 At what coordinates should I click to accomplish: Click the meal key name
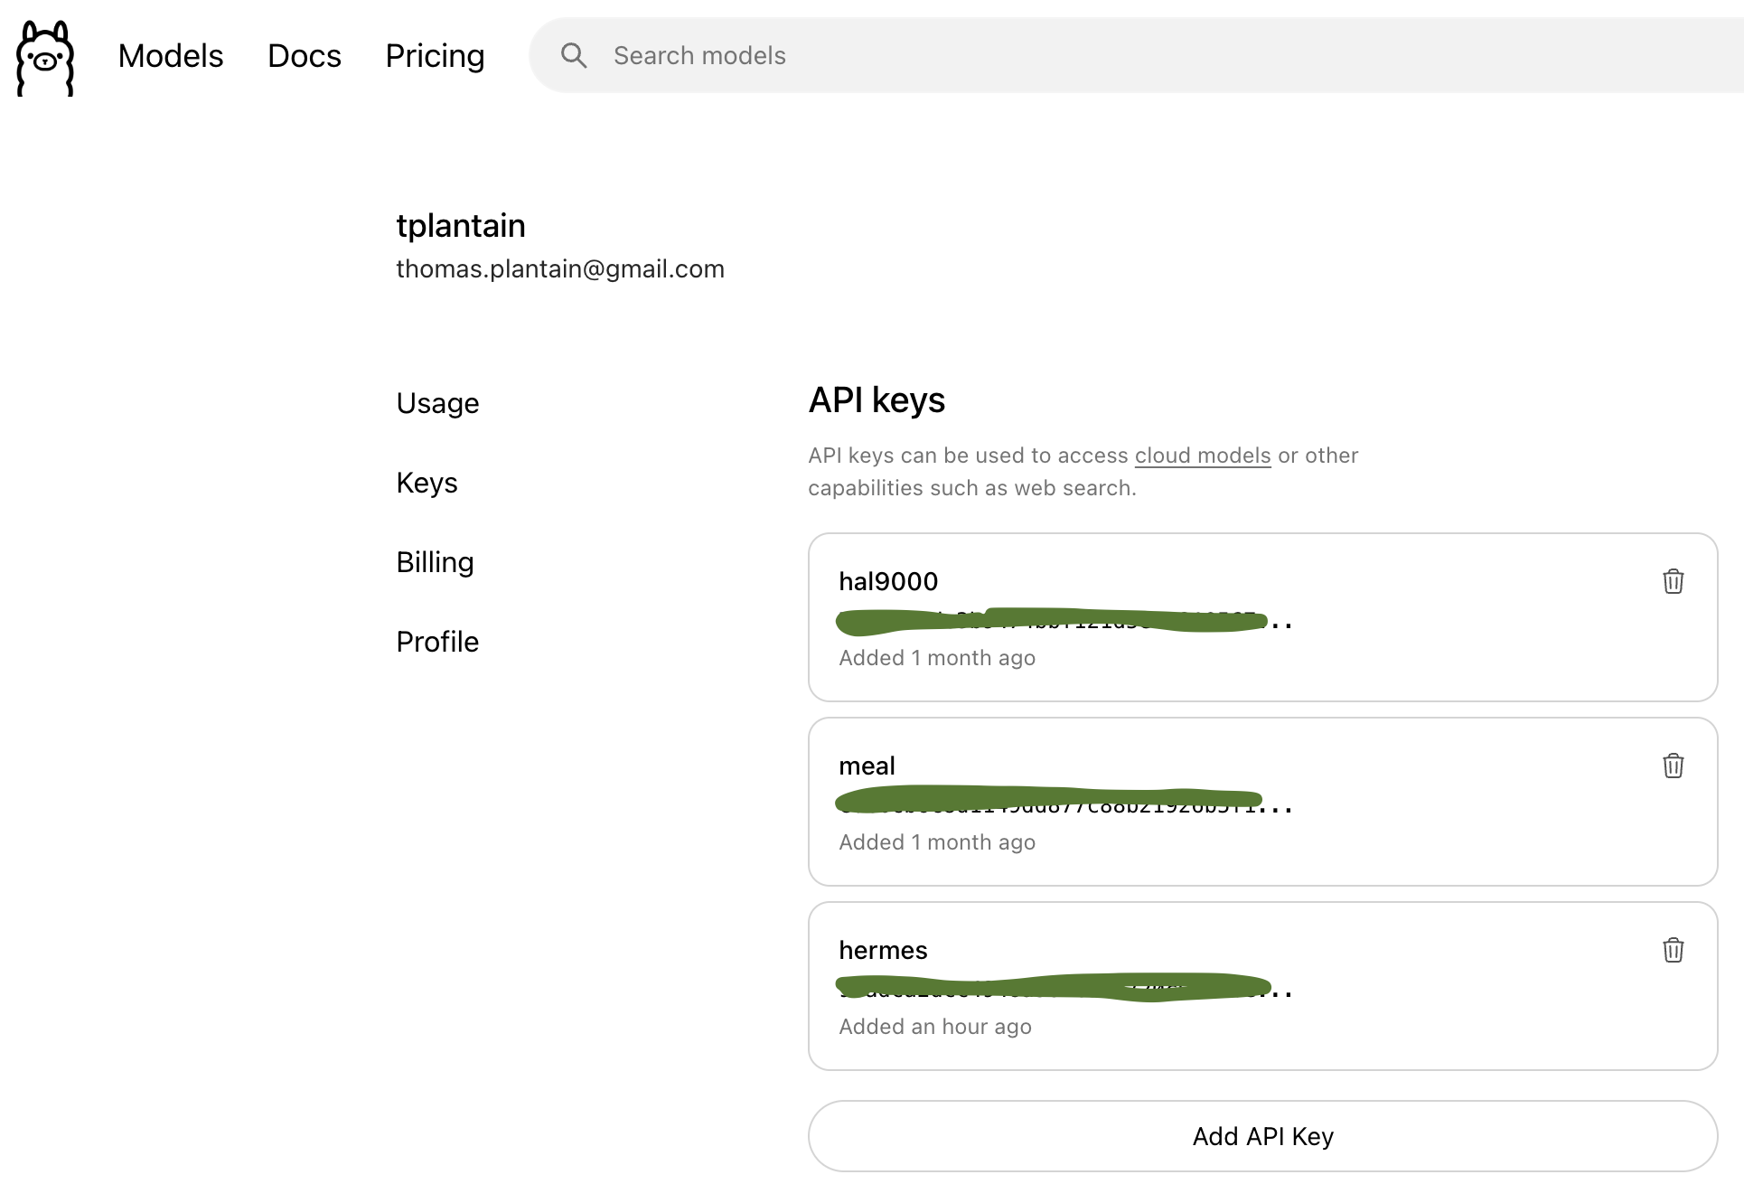pos(867,766)
